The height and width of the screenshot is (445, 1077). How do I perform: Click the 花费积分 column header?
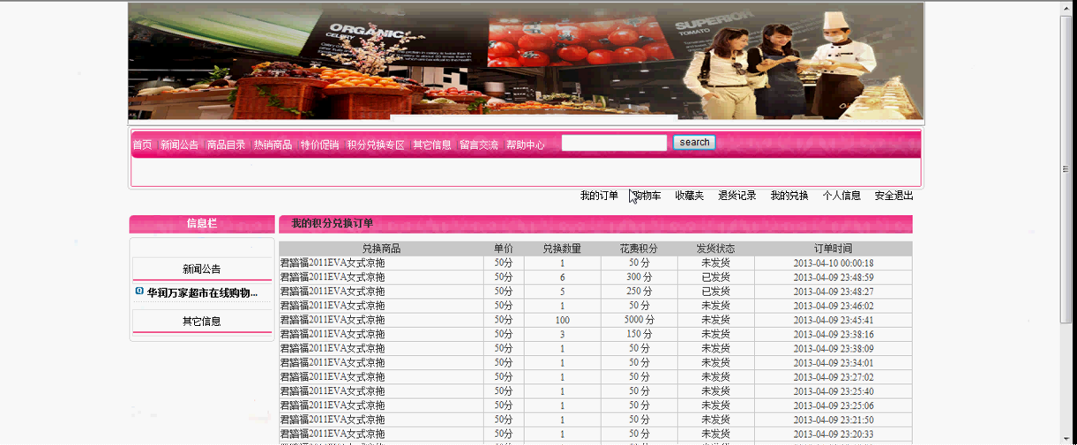click(x=639, y=249)
